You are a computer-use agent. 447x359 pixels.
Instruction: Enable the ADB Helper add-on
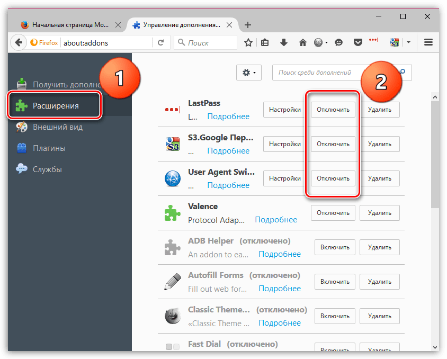(335, 247)
